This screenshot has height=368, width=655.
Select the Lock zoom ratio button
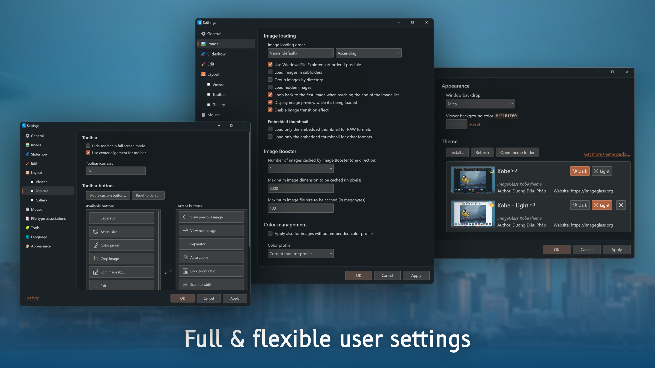click(211, 271)
